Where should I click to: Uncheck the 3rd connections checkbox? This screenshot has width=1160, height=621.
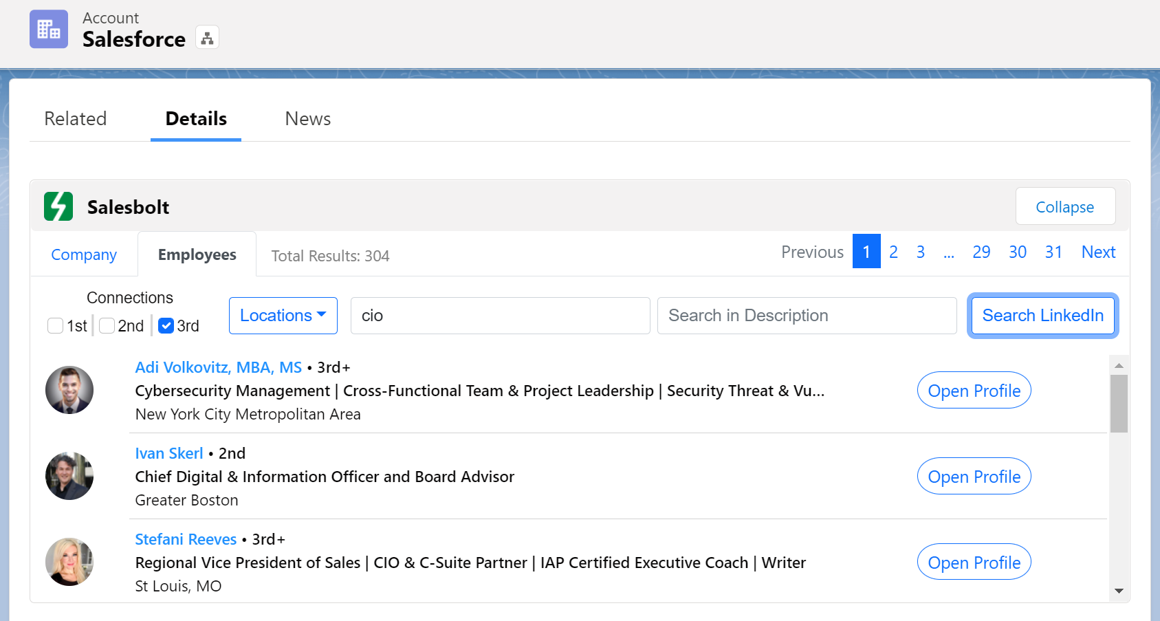click(x=166, y=325)
